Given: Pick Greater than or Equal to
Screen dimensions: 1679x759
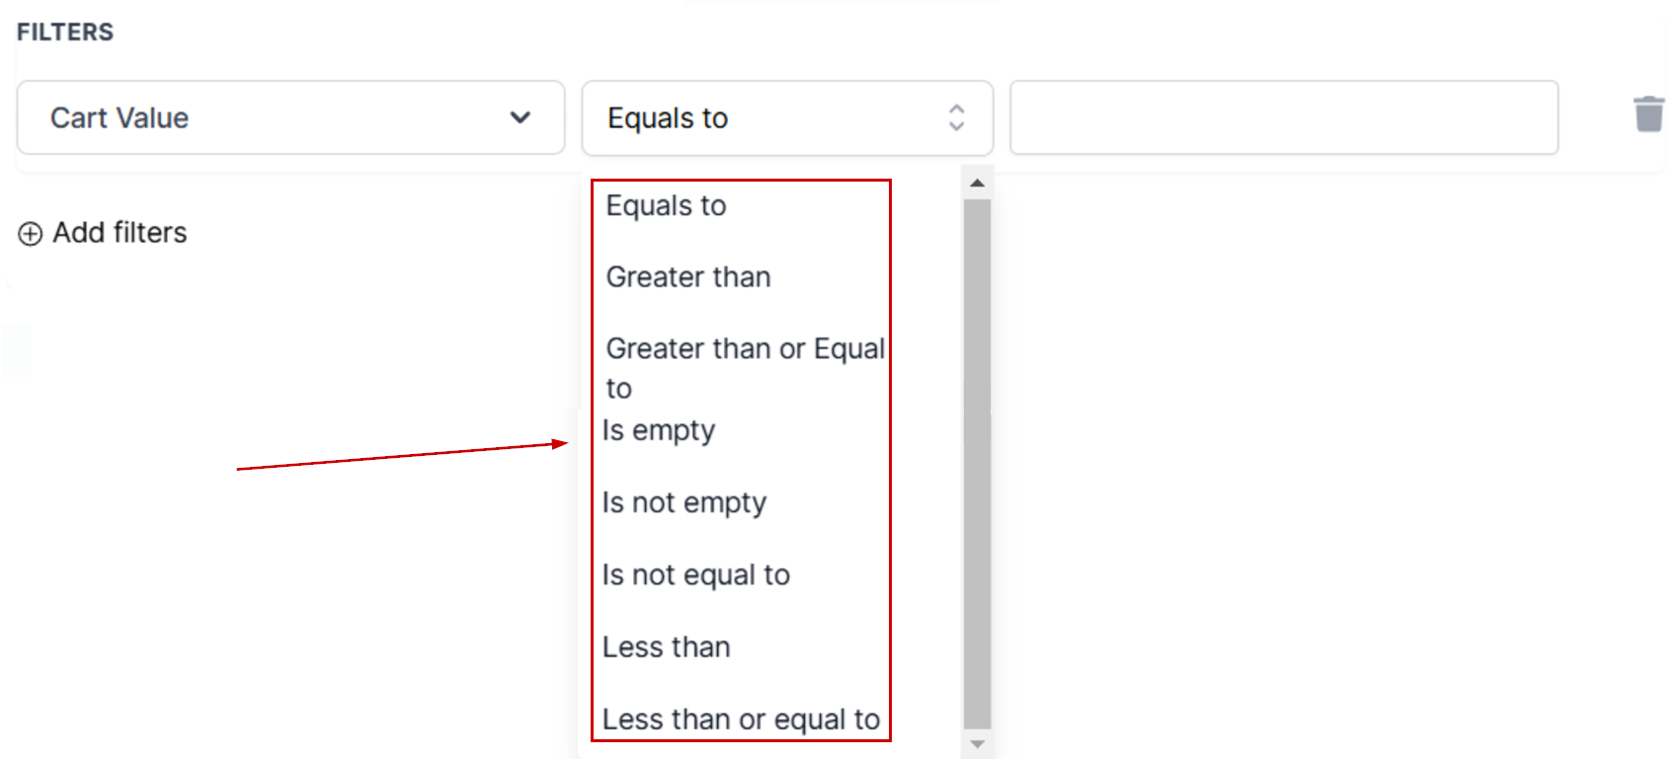Looking at the screenshot, I should (x=744, y=367).
